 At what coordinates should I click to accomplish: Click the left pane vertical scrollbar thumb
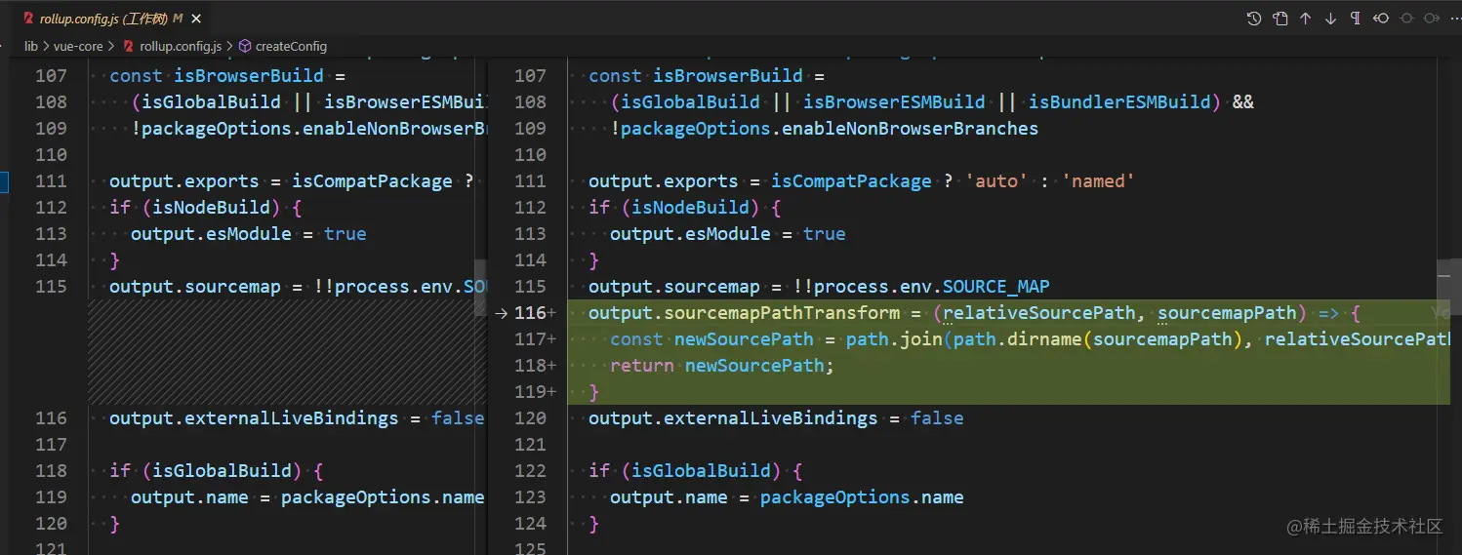pyautogui.click(x=480, y=288)
